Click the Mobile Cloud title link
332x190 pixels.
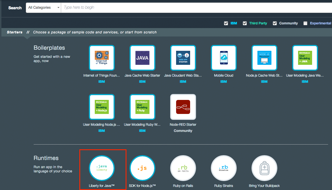[223, 75]
